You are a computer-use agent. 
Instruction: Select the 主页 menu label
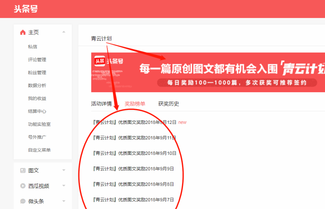coord(34,32)
